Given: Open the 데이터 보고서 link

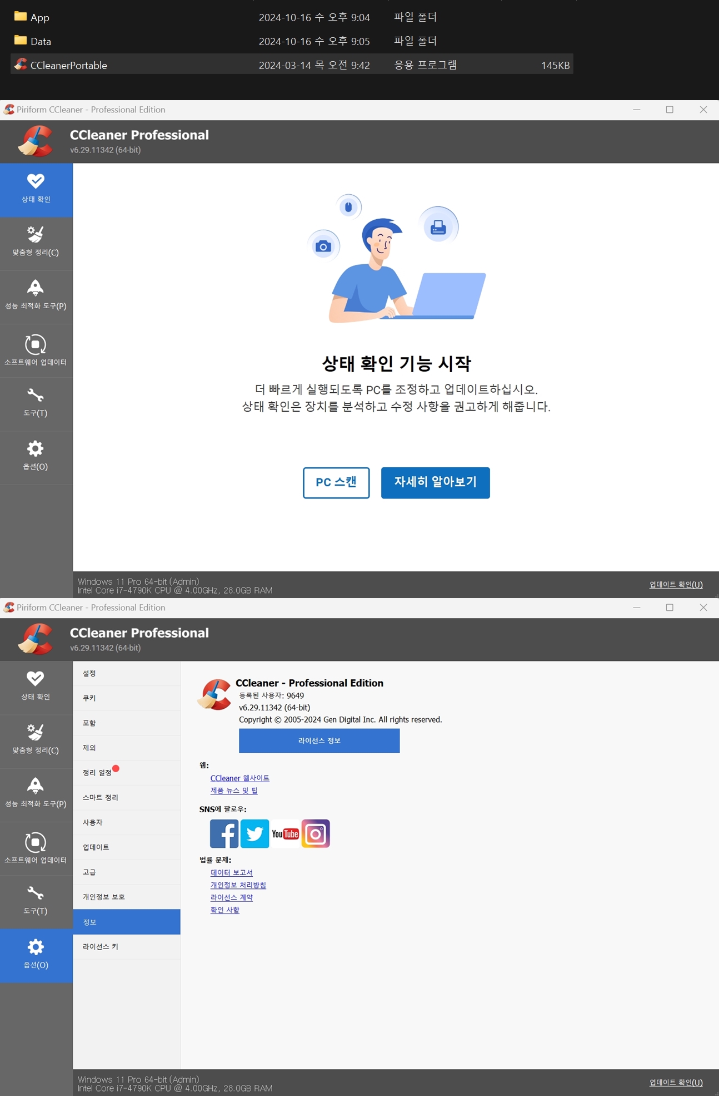Looking at the screenshot, I should click(231, 872).
